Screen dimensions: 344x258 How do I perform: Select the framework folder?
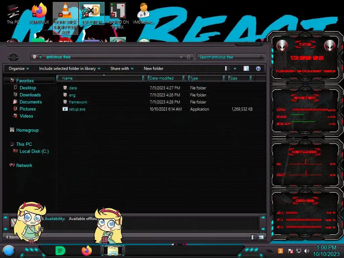coord(78,102)
